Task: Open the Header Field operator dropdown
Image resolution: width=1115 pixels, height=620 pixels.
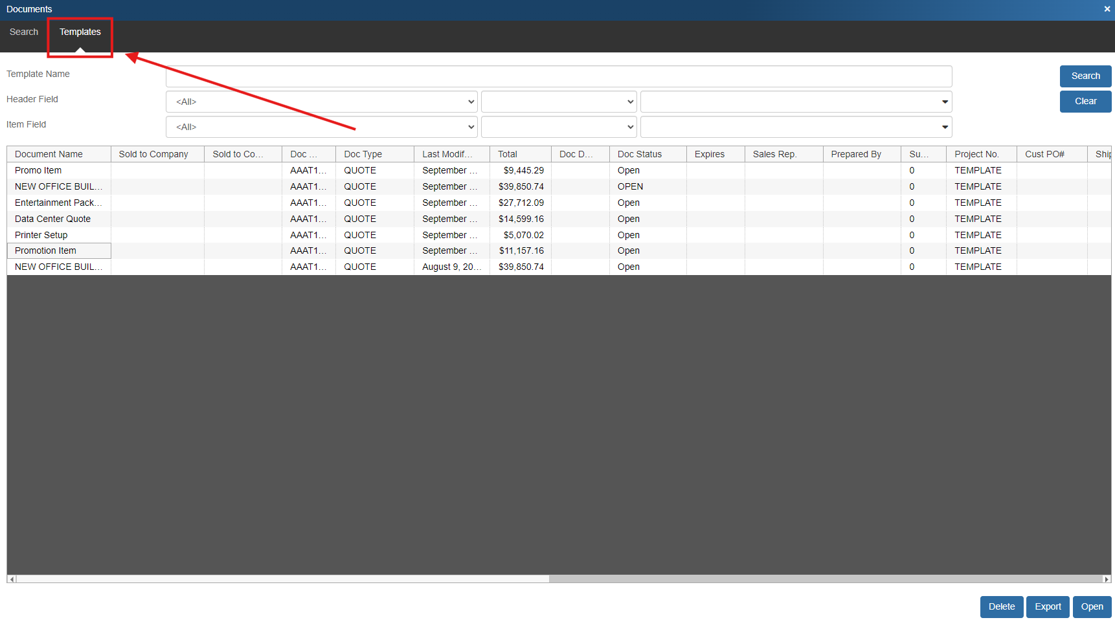Action: [559, 102]
